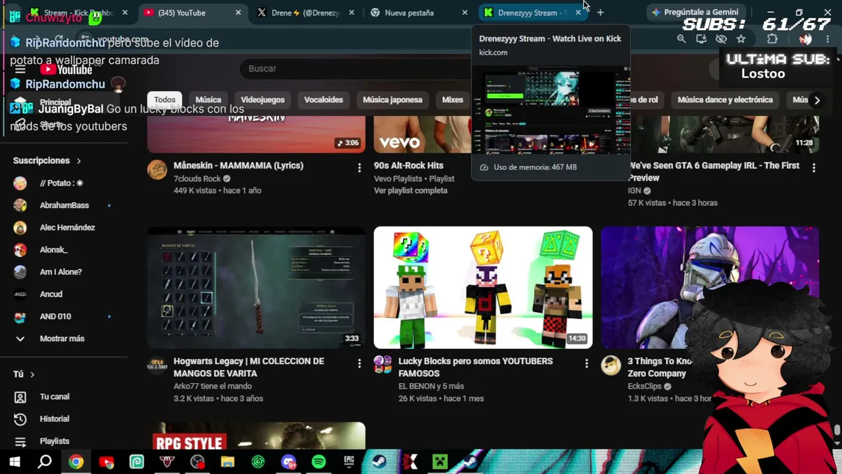The width and height of the screenshot is (842, 474).
Task: Open Windows taskbar search
Action: 45,462
